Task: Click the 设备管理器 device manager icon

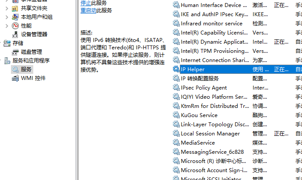Action: tap(15, 34)
